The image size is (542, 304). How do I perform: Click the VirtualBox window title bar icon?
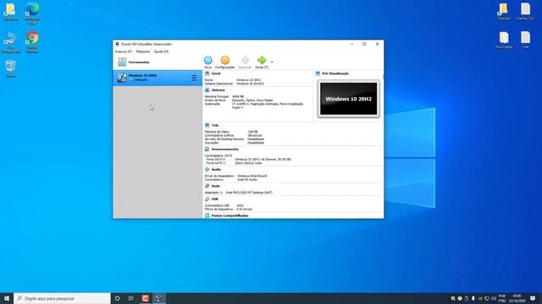click(x=117, y=44)
